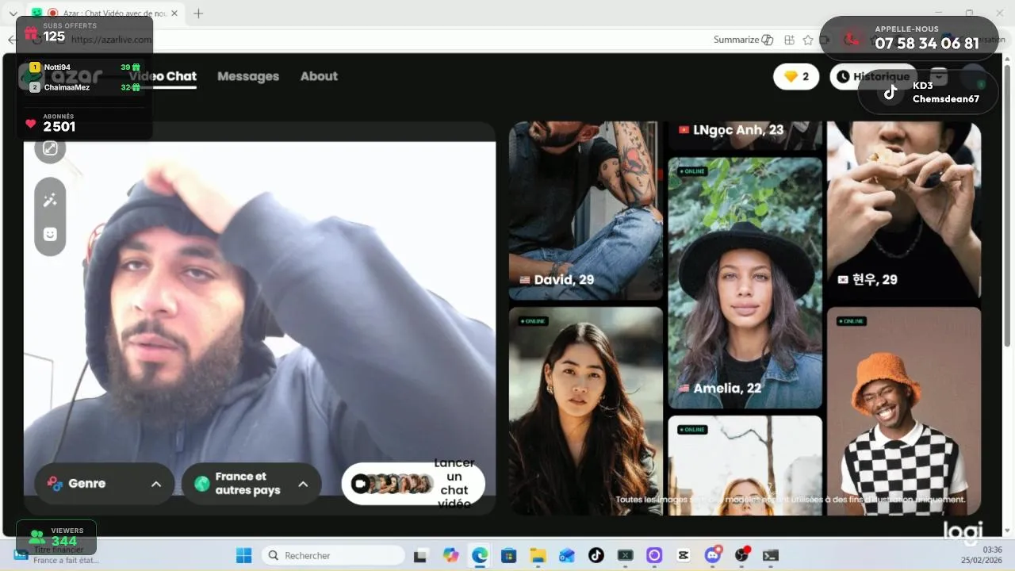The height and width of the screenshot is (571, 1015).
Task: Open the About page tab
Action: click(x=319, y=76)
